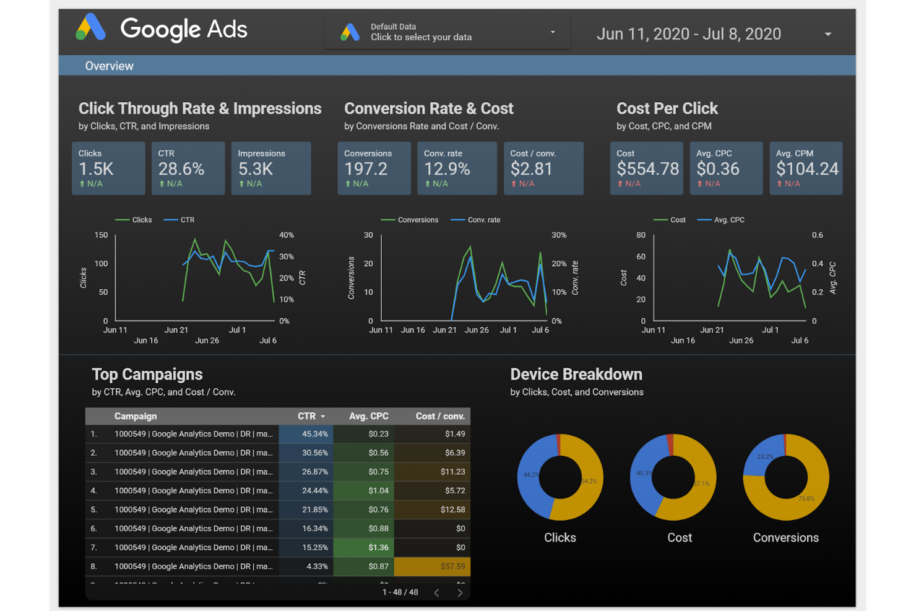Viewport: 916px width, 611px height.
Task: Click CTR cell 30.56%
Action: point(306,453)
